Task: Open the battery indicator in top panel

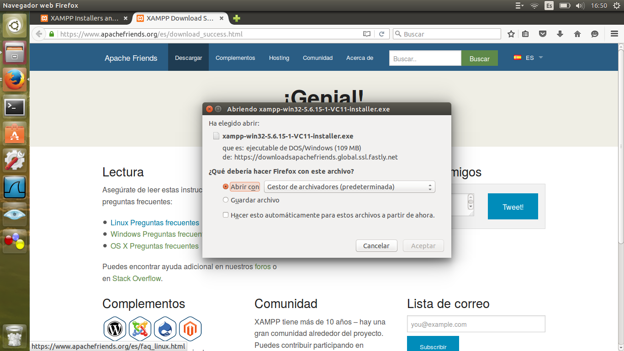Action: pos(565,5)
